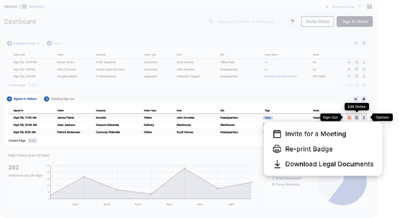402x218 pixels.
Task: Sign out visitor James Fisher
Action: pyautogui.click(x=349, y=118)
